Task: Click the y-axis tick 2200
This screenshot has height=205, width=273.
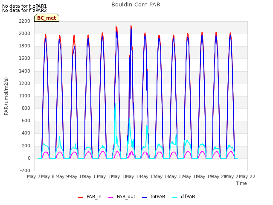Action: click(x=25, y=21)
